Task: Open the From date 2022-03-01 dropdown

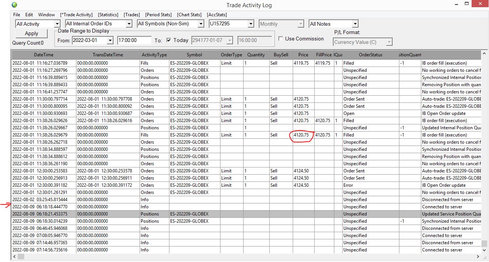Action: click(110, 40)
